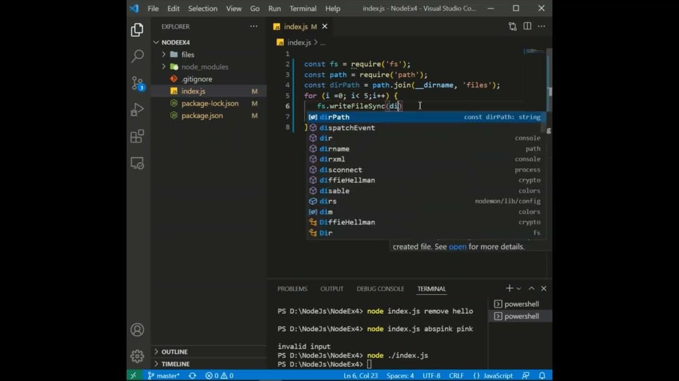Open the Search view in activity bar
This screenshot has width=679, height=381.
point(137,56)
